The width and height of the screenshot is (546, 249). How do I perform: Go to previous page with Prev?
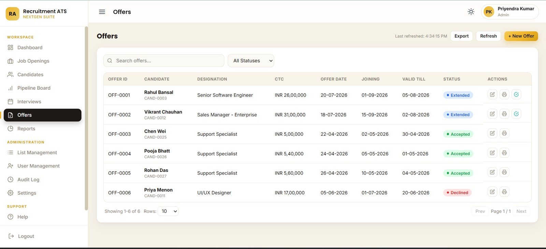(x=480, y=211)
